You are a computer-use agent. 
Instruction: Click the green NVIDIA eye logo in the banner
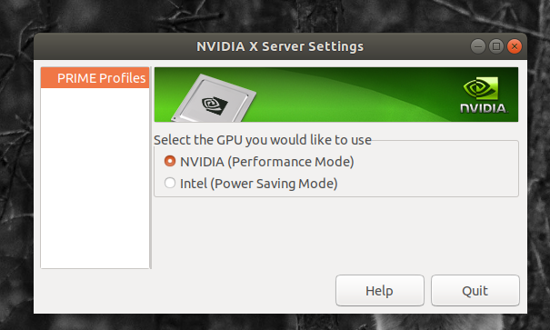coord(481,88)
